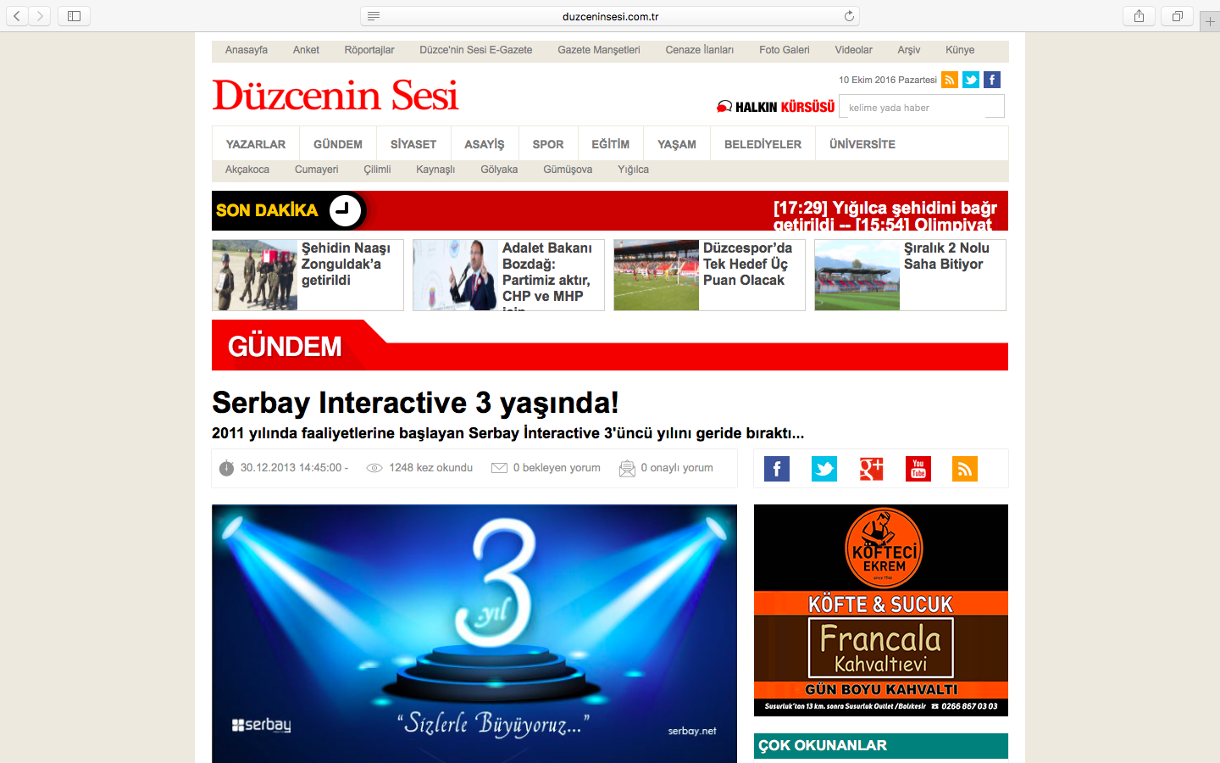The width and height of the screenshot is (1220, 763).
Task: Open Anasayfa in the top menu
Action: pos(247,50)
